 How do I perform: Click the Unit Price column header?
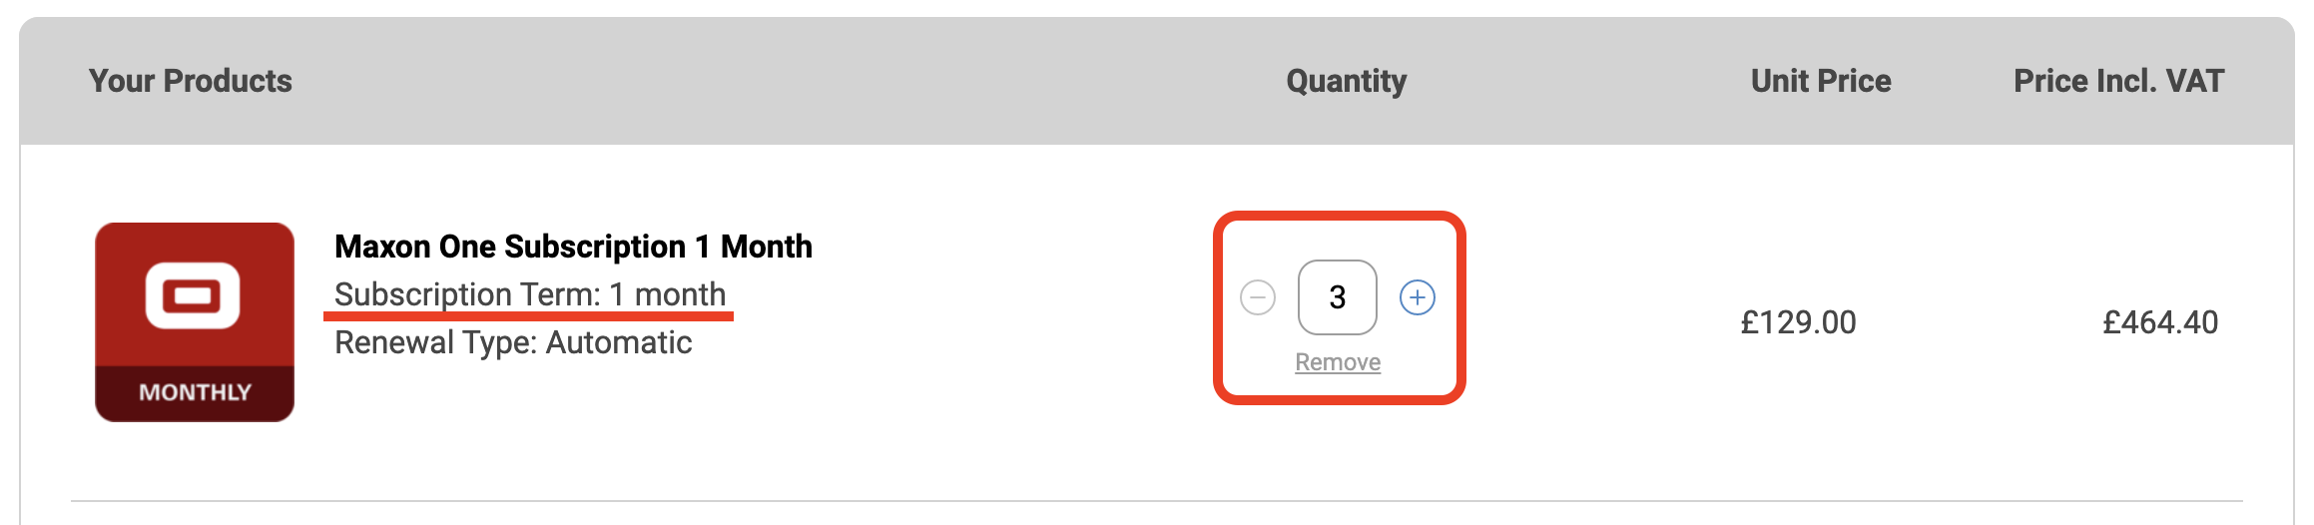(1821, 81)
